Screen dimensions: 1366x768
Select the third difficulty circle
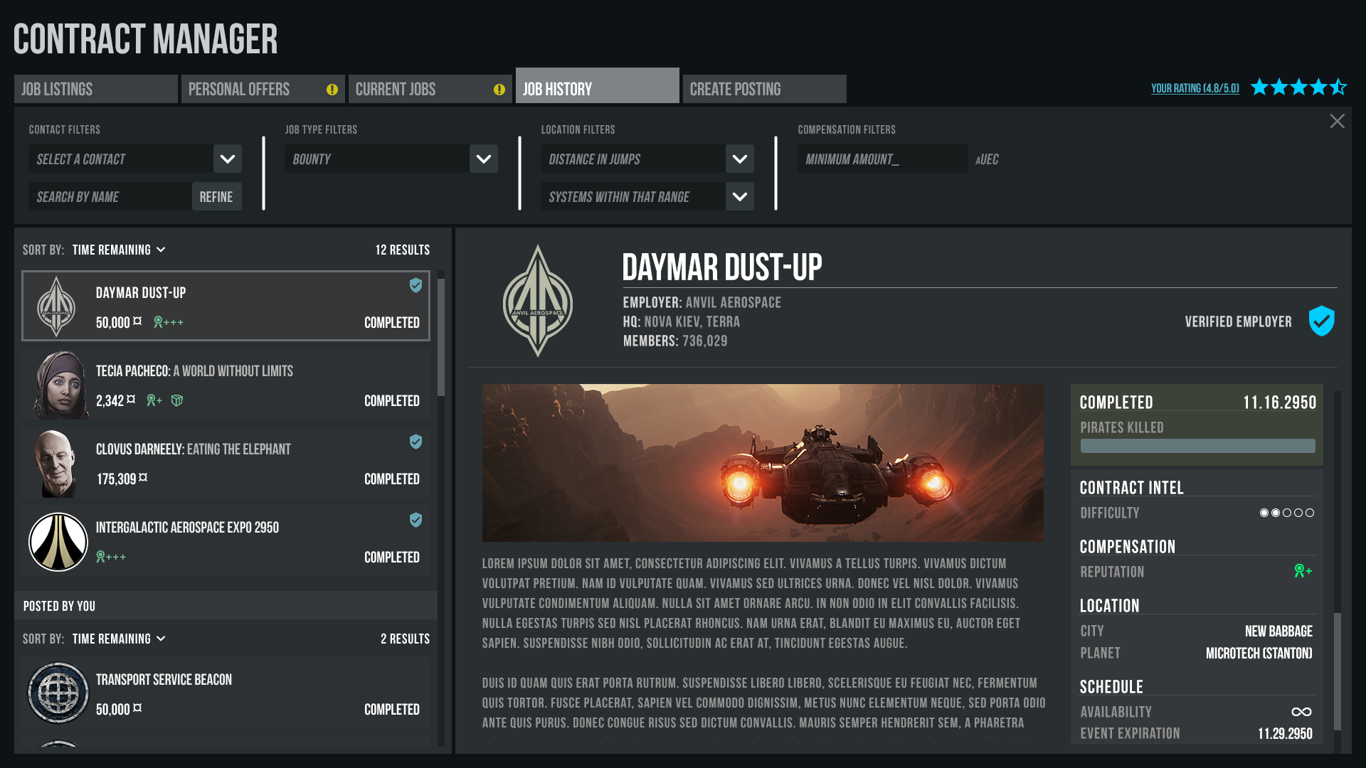coord(1287,513)
